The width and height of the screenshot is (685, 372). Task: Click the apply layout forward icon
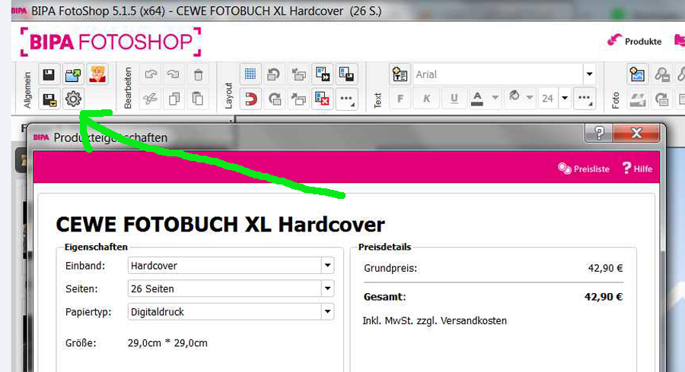pos(323,74)
